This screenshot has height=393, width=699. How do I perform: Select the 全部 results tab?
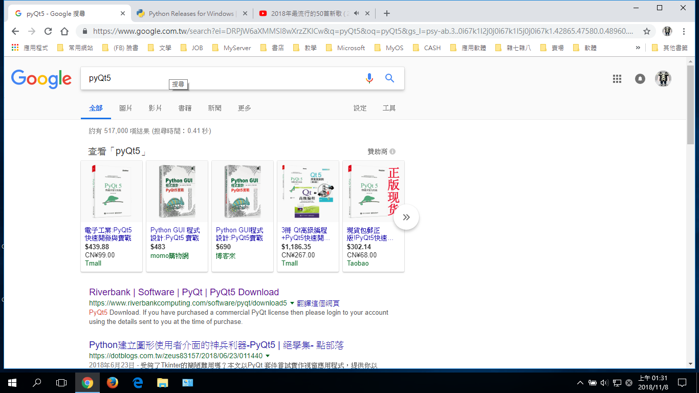coord(96,108)
